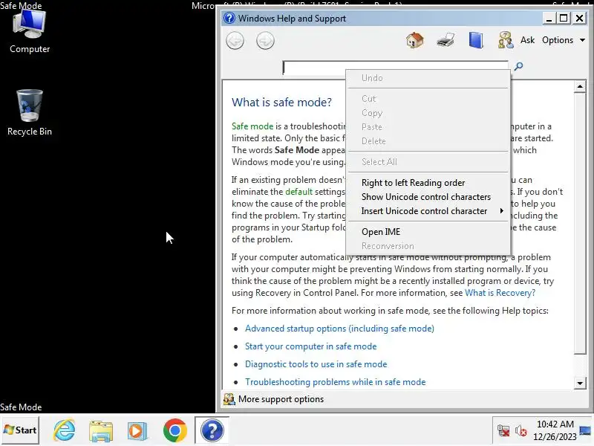Open Windows Explorer folder taskbar icon
Viewport: 594px width, 446px height.
tap(101, 430)
